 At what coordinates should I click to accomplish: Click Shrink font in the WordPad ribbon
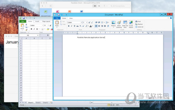pyautogui.click(x=92, y=22)
